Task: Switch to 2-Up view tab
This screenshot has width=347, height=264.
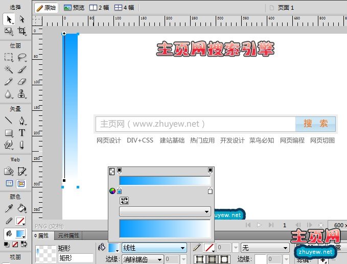Action: click(x=99, y=8)
